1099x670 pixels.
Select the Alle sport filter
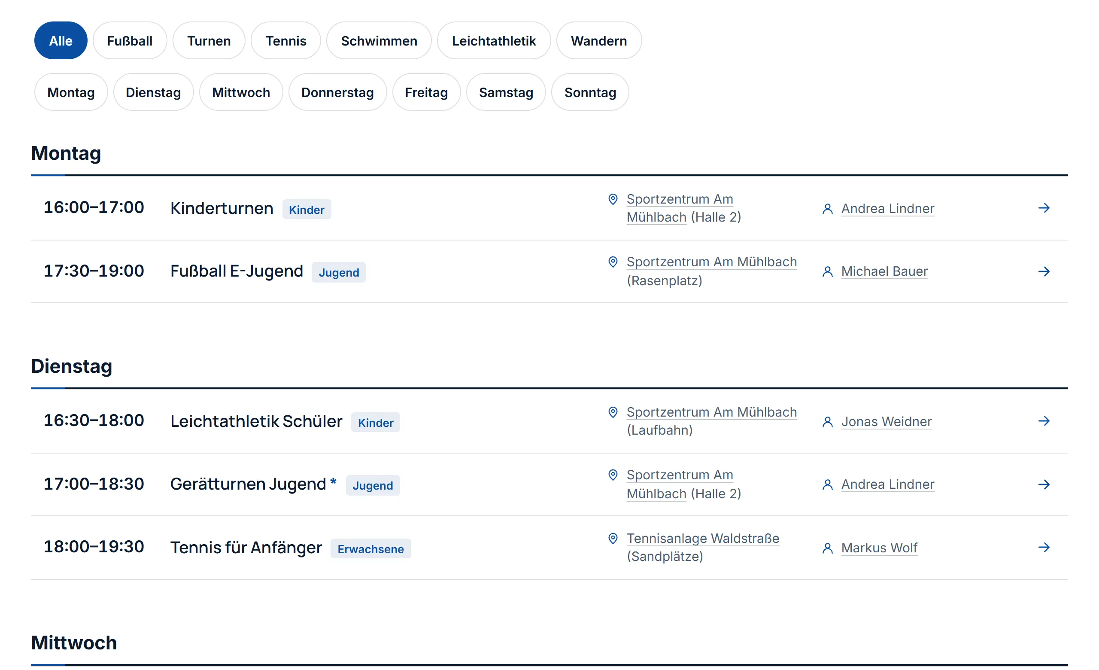pos(61,41)
